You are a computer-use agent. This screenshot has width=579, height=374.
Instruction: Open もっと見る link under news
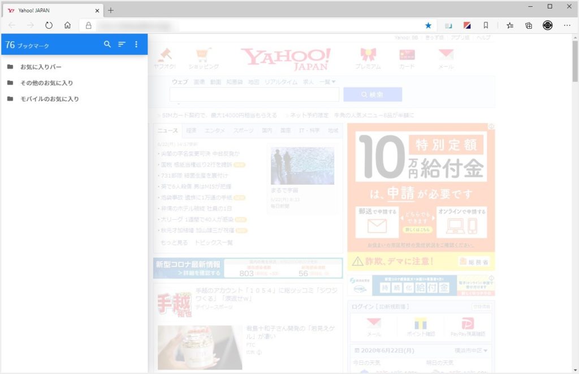point(174,242)
